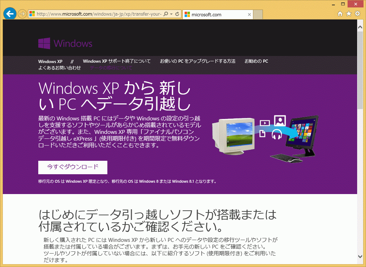Image resolution: width=366 pixels, height=267 pixels.
Task: Click the browser Forward arrow button
Action: (x=22, y=14)
